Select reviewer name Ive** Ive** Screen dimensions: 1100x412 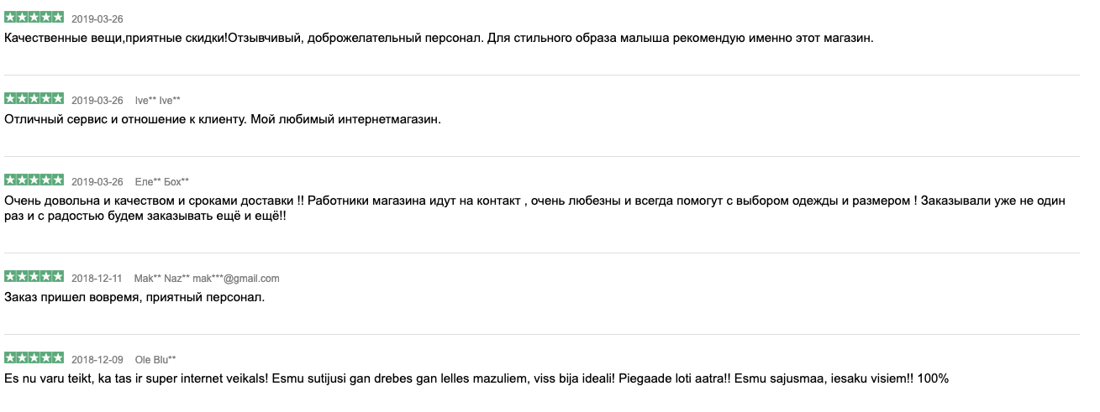(x=158, y=100)
